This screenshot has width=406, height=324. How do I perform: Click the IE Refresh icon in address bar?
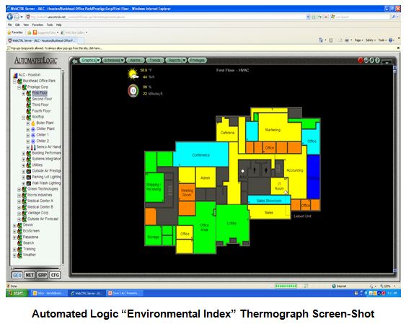click(x=319, y=17)
